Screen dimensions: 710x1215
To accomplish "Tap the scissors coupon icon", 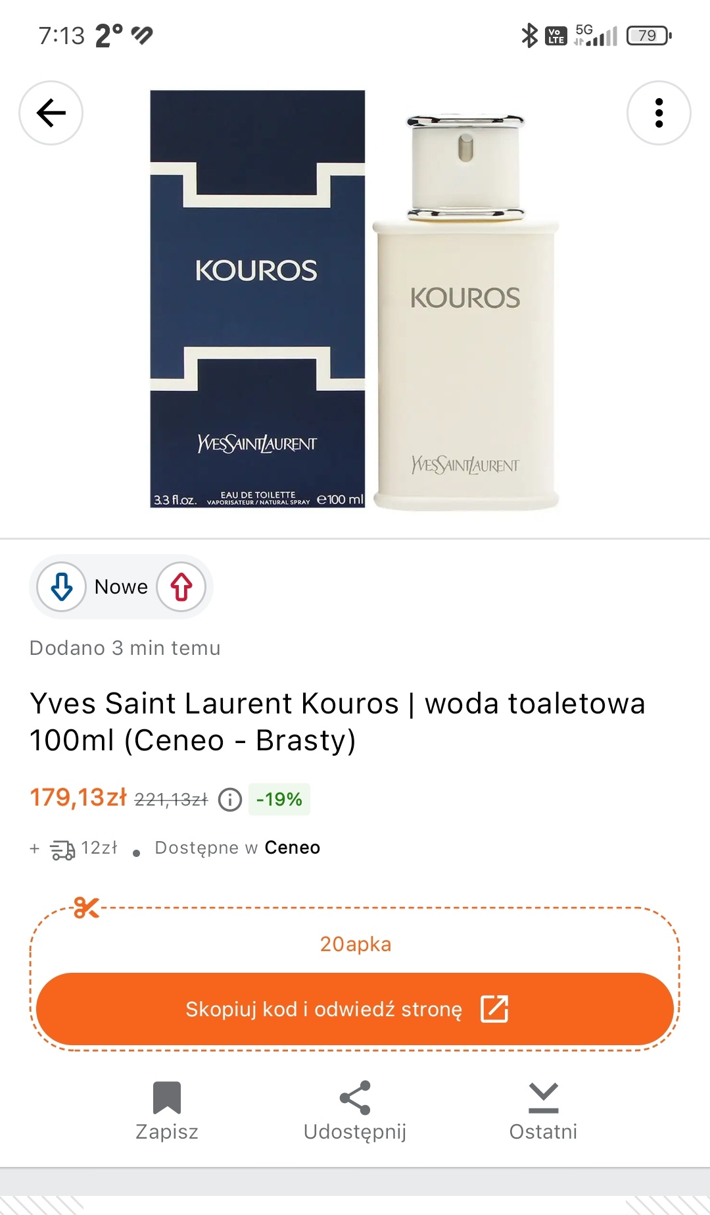I will (86, 908).
